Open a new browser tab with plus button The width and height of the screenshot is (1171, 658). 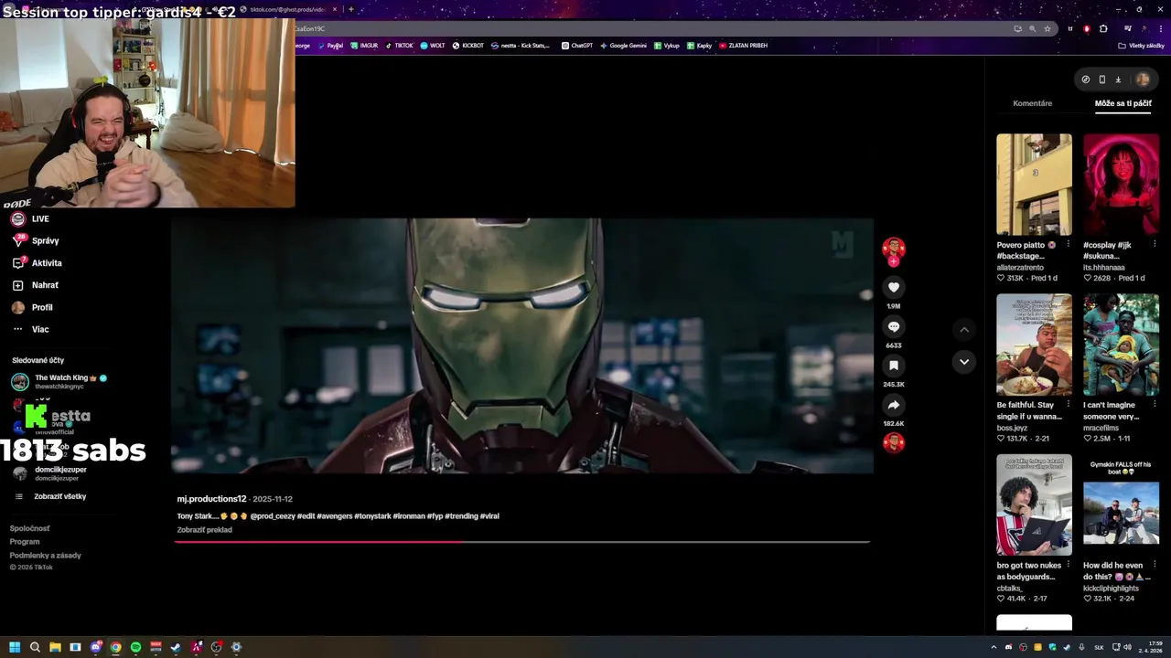pos(350,9)
